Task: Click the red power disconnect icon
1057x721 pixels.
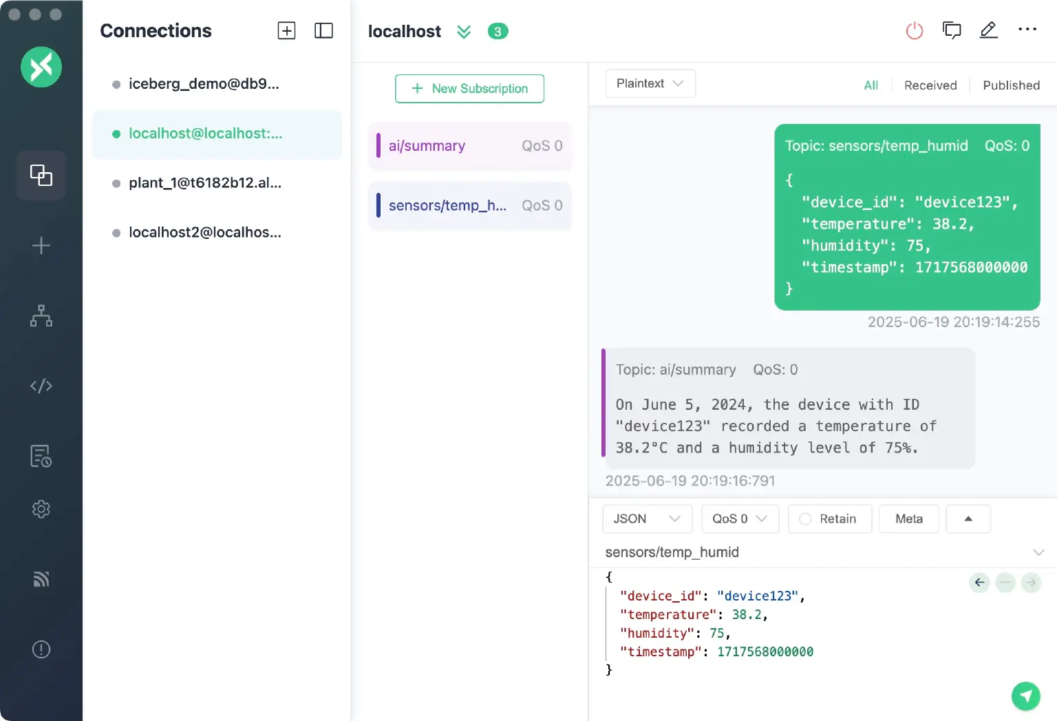Action: tap(914, 30)
